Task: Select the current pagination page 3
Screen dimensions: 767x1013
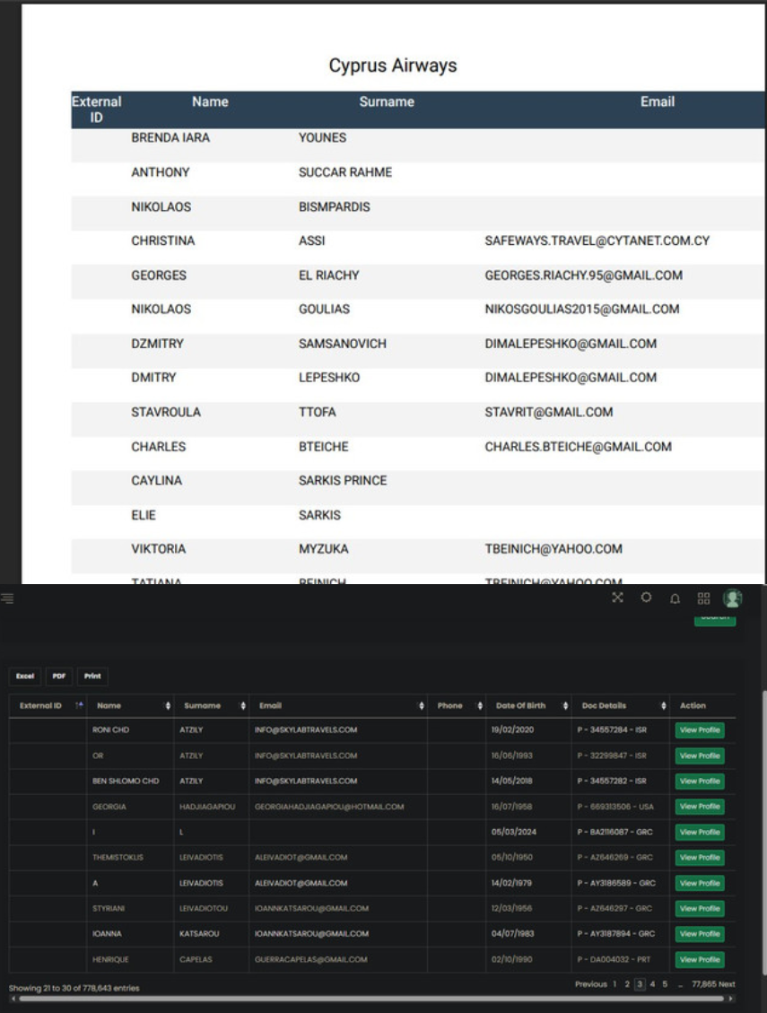Action: [x=640, y=984]
